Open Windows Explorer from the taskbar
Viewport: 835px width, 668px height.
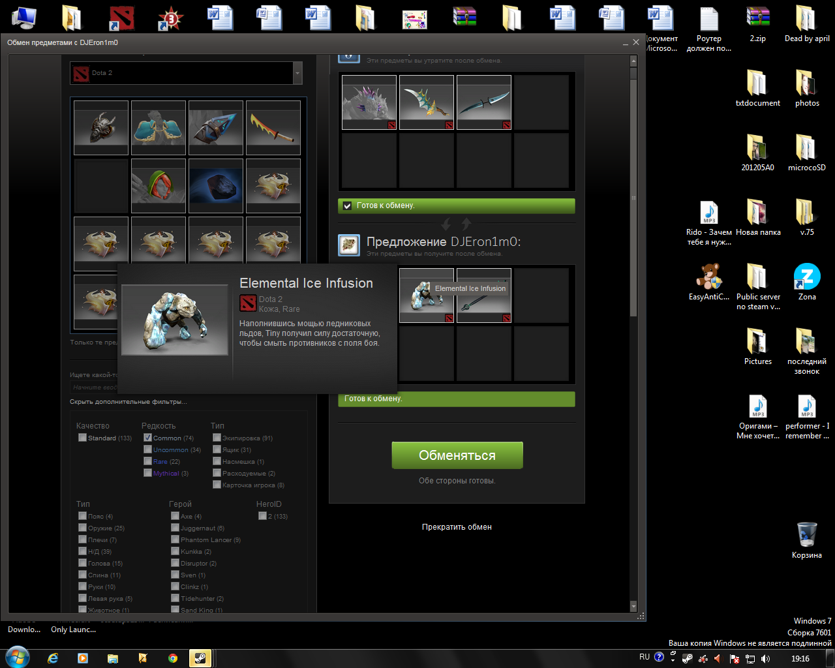(113, 658)
